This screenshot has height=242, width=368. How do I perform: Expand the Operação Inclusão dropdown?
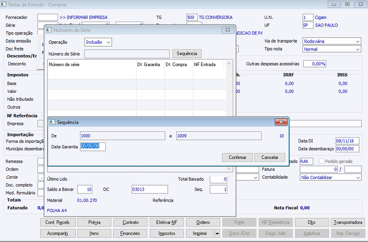tap(98, 42)
